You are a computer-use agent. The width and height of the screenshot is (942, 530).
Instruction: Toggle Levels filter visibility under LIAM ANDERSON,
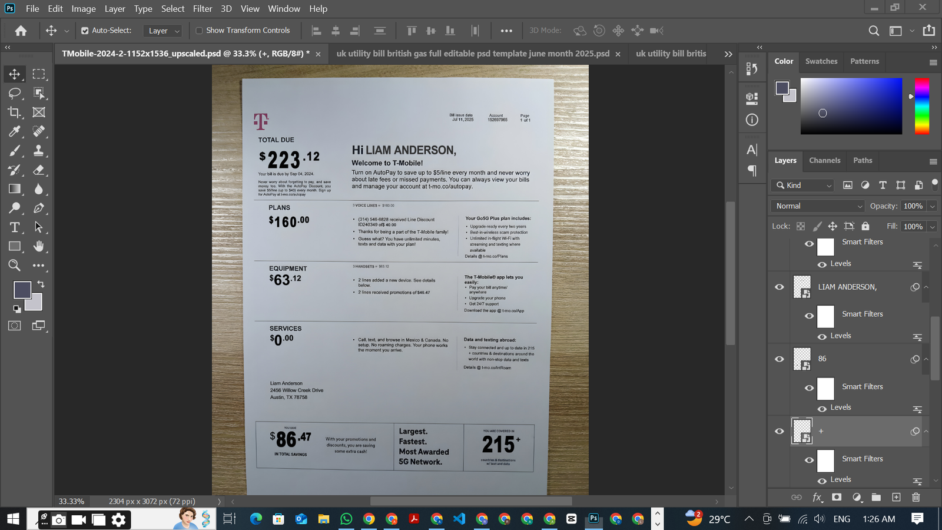pyautogui.click(x=822, y=337)
